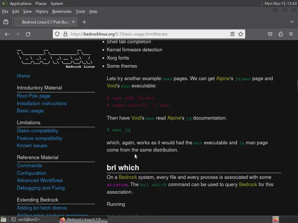The height and width of the screenshot is (223, 298).
Task: Open Advanced Workflows link
Action: point(40,180)
